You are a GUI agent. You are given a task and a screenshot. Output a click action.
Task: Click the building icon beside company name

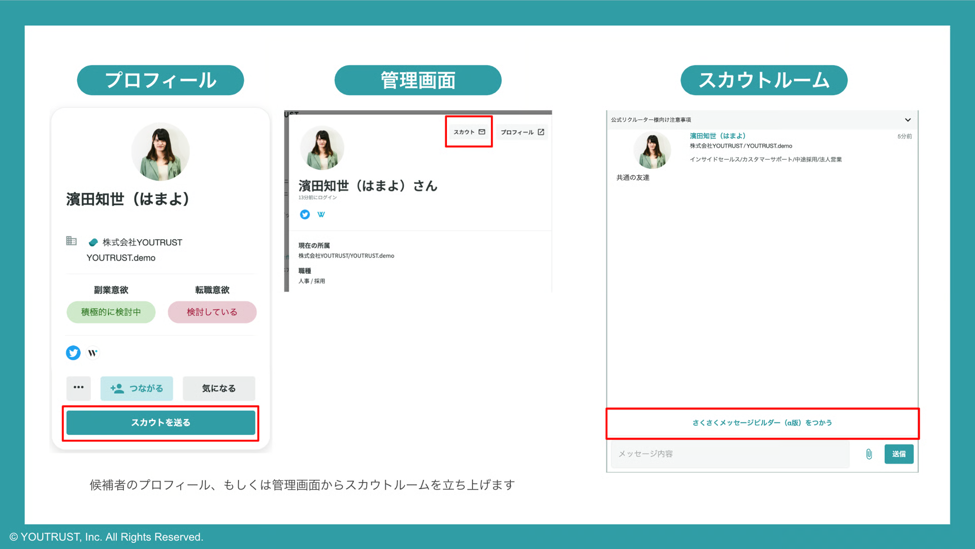[71, 241]
